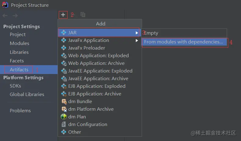
Task: Choose EJB Application: Exploded entry
Action: 100,86
